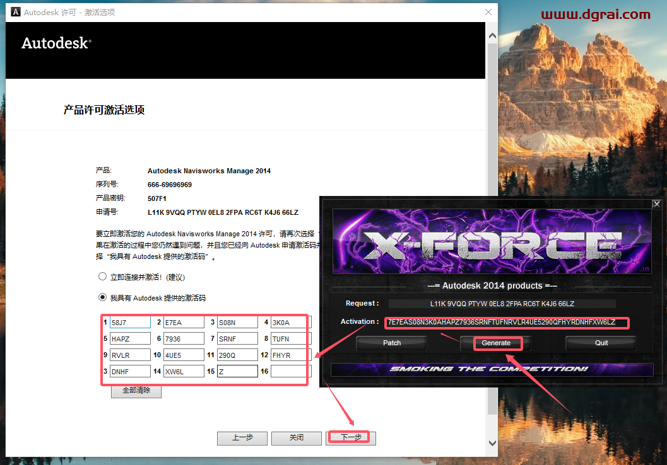Click activation code field 12 containing FHYR
667x465 pixels.
tap(291, 355)
